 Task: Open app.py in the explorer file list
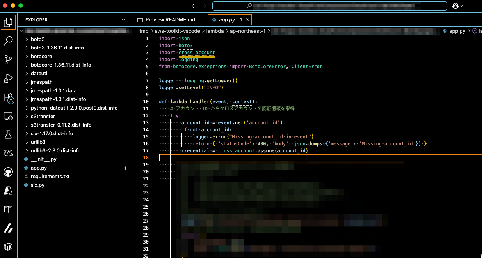point(39,168)
